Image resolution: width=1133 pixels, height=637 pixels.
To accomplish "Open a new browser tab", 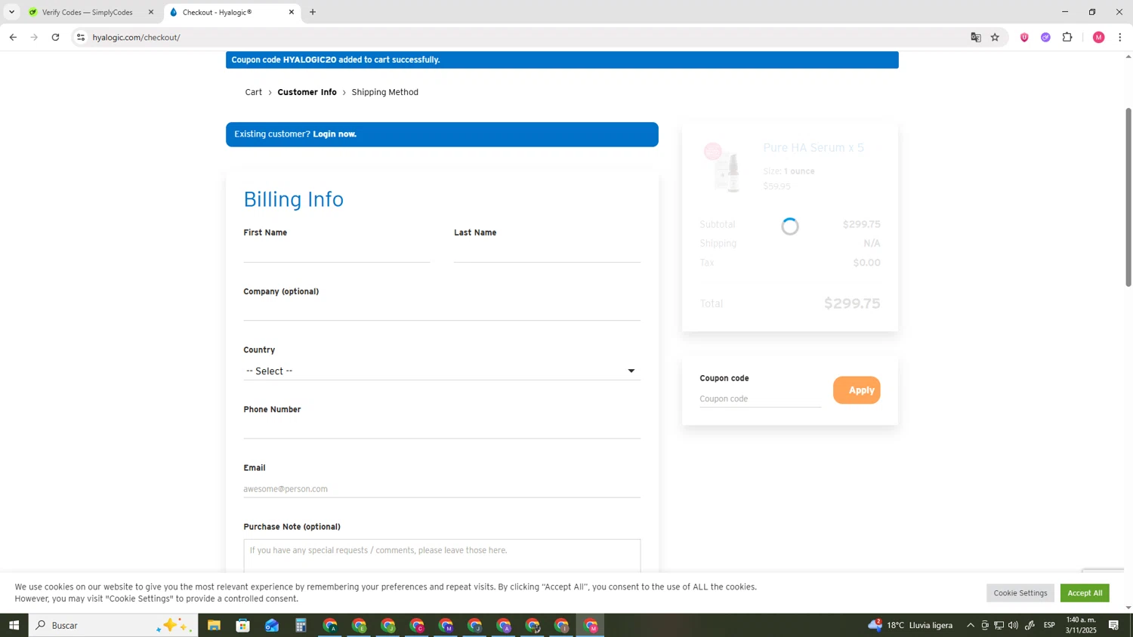I will click(313, 12).
